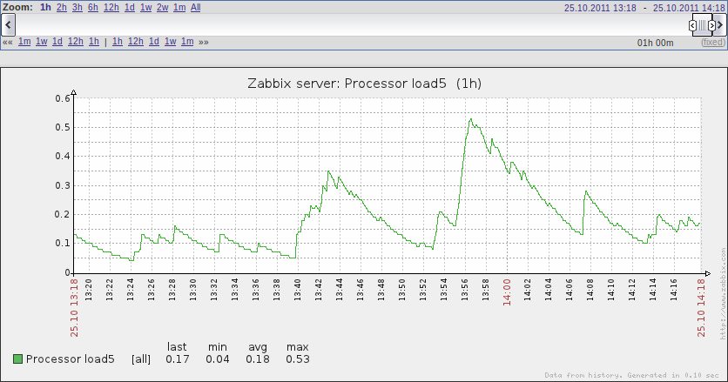Toggle the (fixed) period mode link
This screenshot has width=728, height=382.
(712, 43)
